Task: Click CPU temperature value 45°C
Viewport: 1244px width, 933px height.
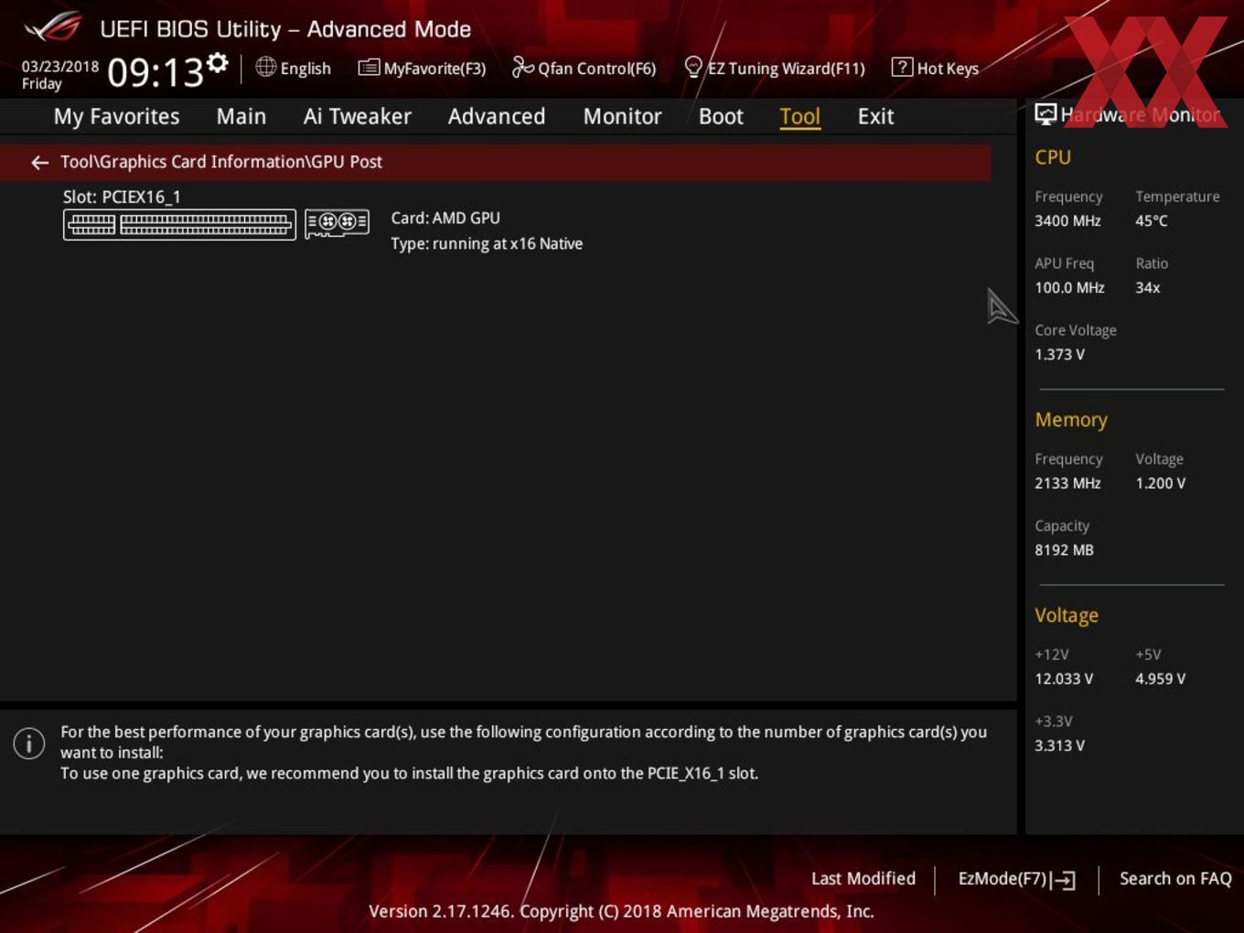Action: [1152, 221]
